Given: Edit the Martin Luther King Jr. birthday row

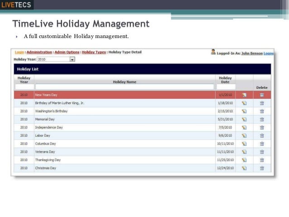Looking at the screenshot, I should coord(244,103).
